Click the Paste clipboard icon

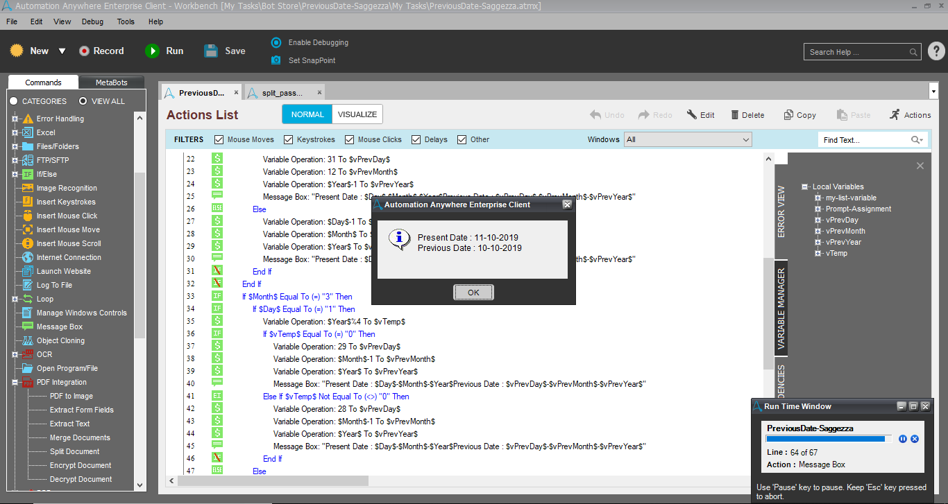[842, 115]
